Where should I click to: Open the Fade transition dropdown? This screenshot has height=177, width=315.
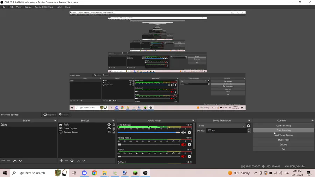[221, 126]
